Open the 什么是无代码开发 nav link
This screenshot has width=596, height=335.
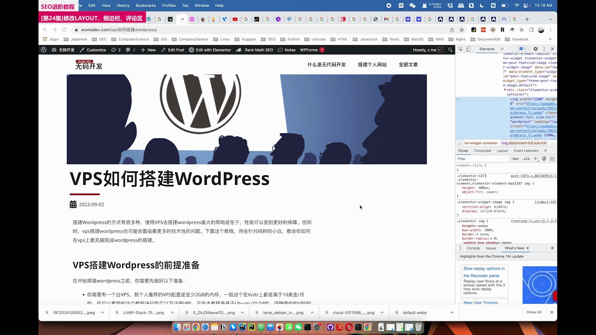[326, 65]
